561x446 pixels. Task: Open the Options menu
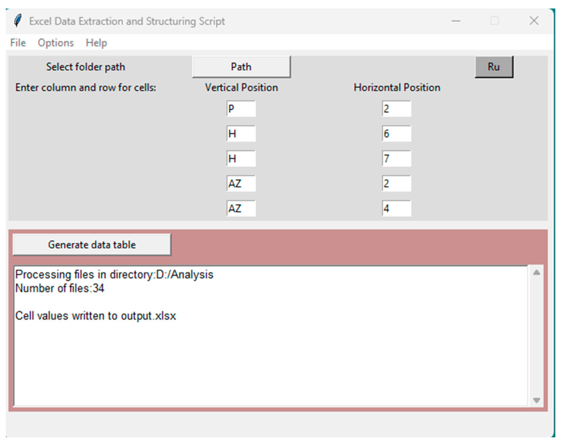click(56, 43)
